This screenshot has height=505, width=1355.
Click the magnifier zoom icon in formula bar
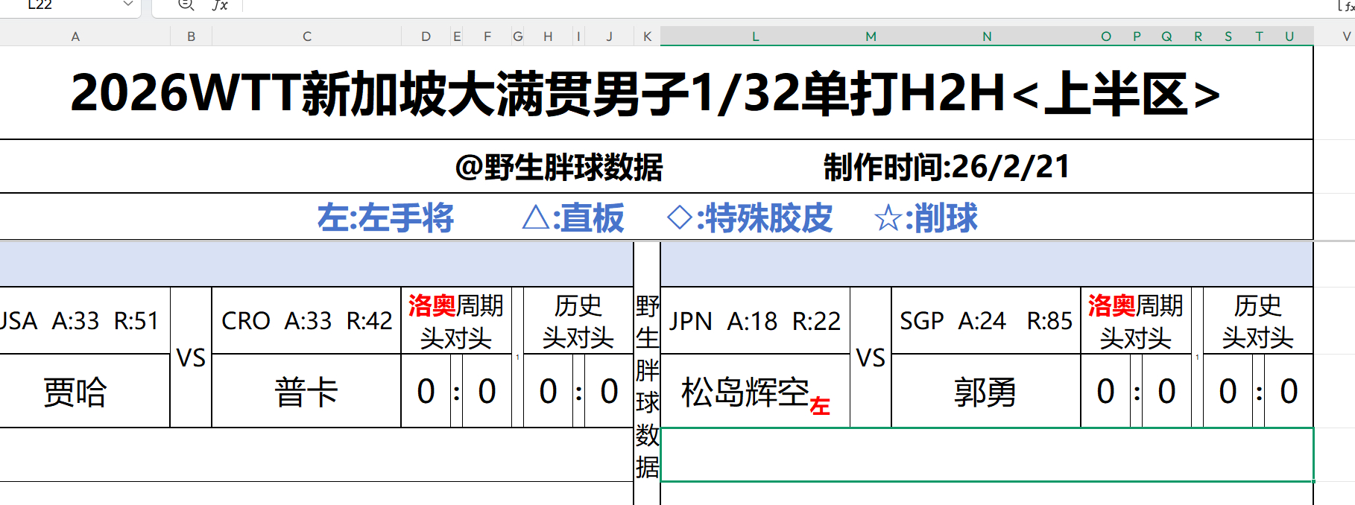(186, 5)
